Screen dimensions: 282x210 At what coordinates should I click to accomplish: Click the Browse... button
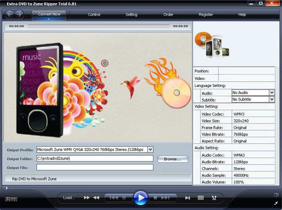[173, 159]
